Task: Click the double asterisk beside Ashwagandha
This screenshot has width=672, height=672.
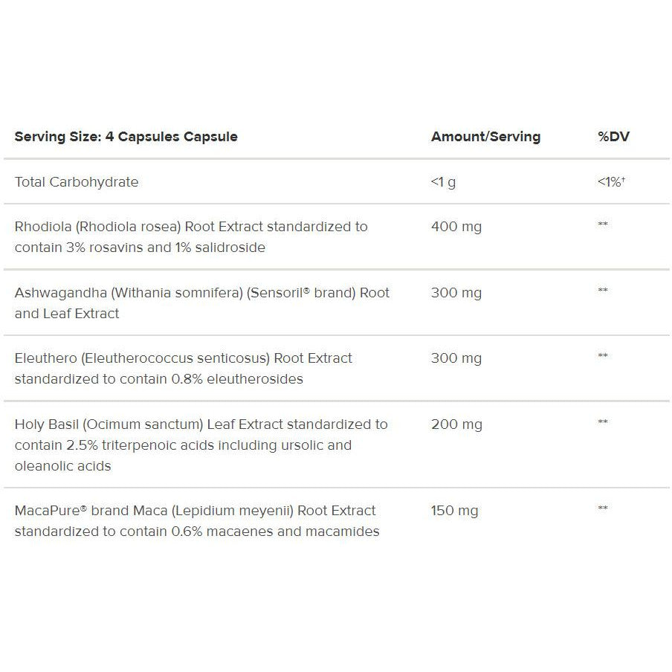Action: tap(603, 290)
